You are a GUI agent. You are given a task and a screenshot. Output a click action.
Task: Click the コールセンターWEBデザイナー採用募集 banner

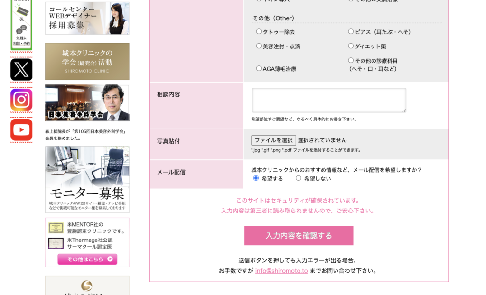[87, 18]
